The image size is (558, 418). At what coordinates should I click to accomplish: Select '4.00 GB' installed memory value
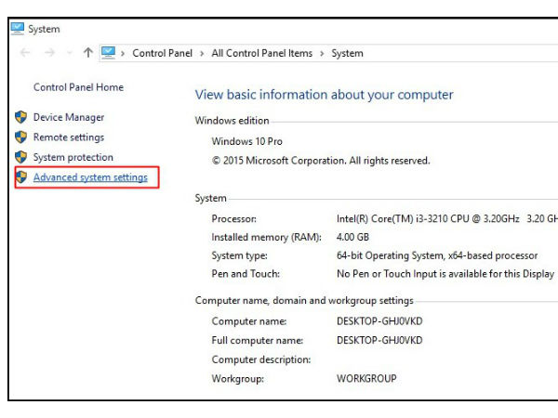352,237
